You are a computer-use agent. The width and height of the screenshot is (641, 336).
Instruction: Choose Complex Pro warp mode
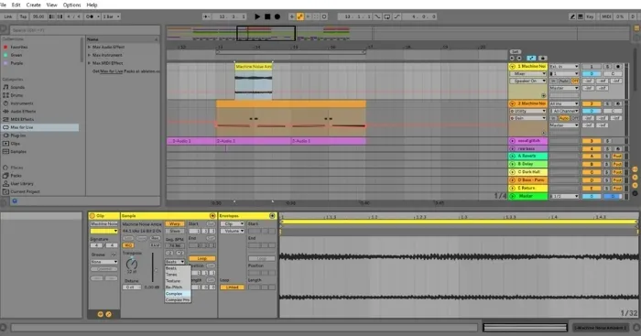coord(178,300)
